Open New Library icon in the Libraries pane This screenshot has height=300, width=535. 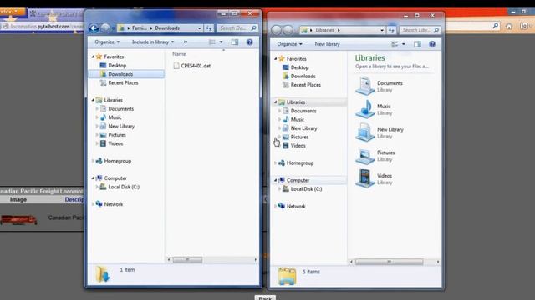coord(365,132)
